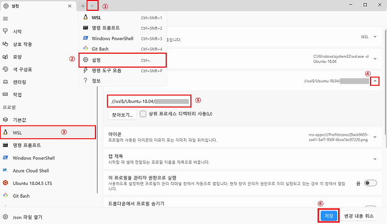Open the 색 구성표 settings page
Screen dimensions: 387x224
pos(48,69)
